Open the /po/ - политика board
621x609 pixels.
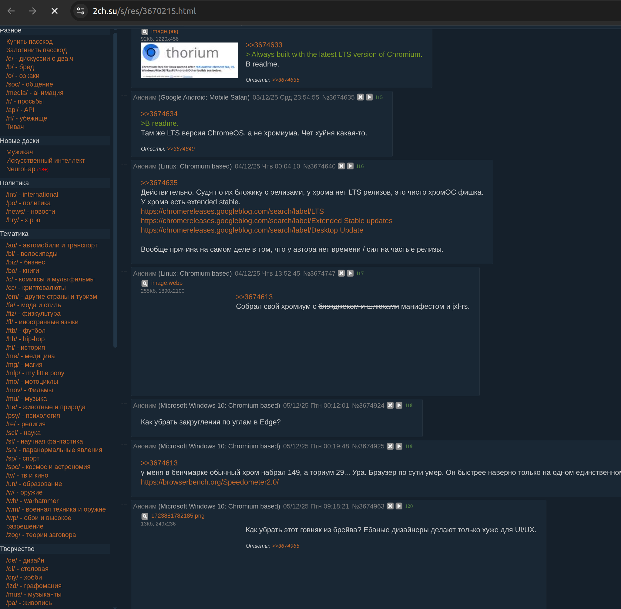pyautogui.click(x=29, y=203)
